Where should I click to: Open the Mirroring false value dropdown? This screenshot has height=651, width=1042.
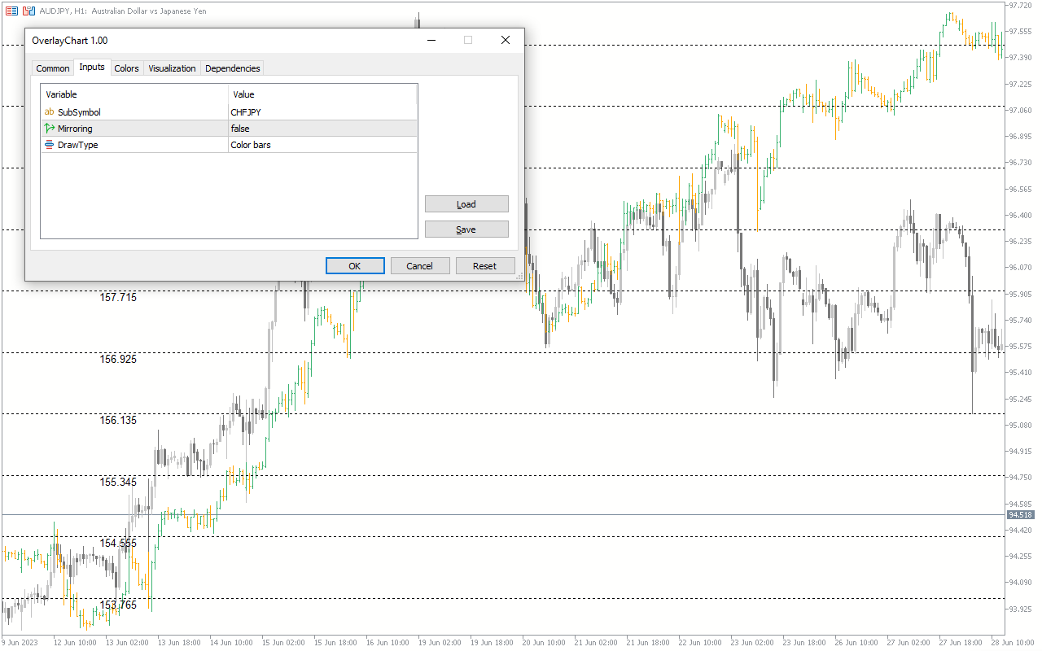[323, 129]
